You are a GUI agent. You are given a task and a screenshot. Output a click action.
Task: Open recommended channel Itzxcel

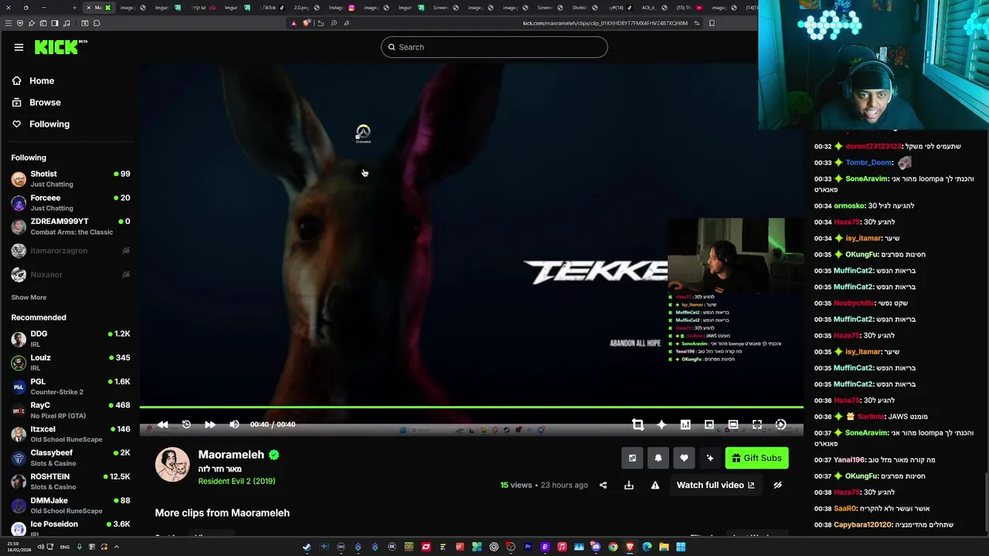click(70, 434)
